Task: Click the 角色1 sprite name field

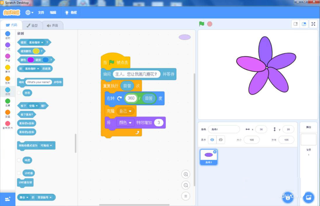Action: click(x=224, y=129)
